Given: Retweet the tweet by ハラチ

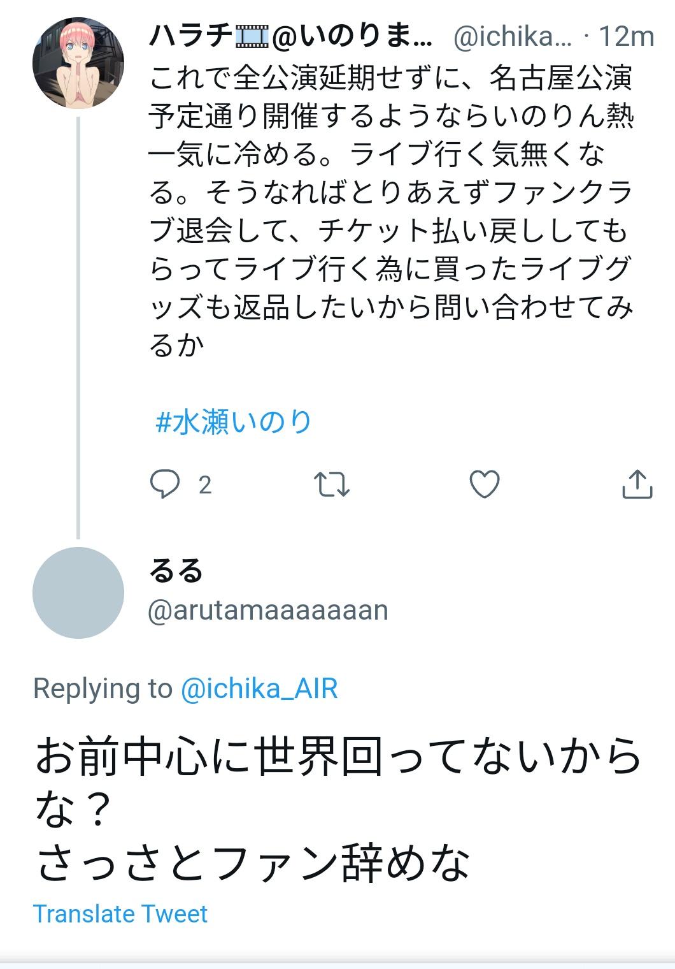Looking at the screenshot, I should point(332,484).
